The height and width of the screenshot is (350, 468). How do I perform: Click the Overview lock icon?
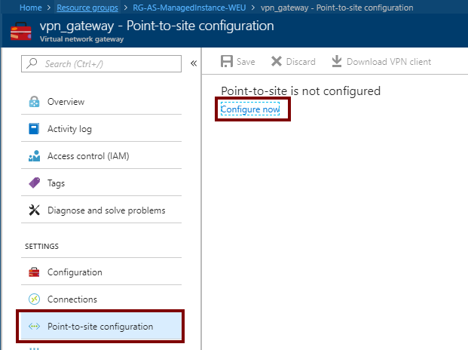pyautogui.click(x=34, y=102)
